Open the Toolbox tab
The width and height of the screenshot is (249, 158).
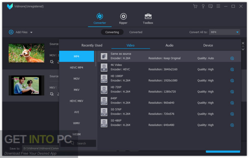[148, 18]
